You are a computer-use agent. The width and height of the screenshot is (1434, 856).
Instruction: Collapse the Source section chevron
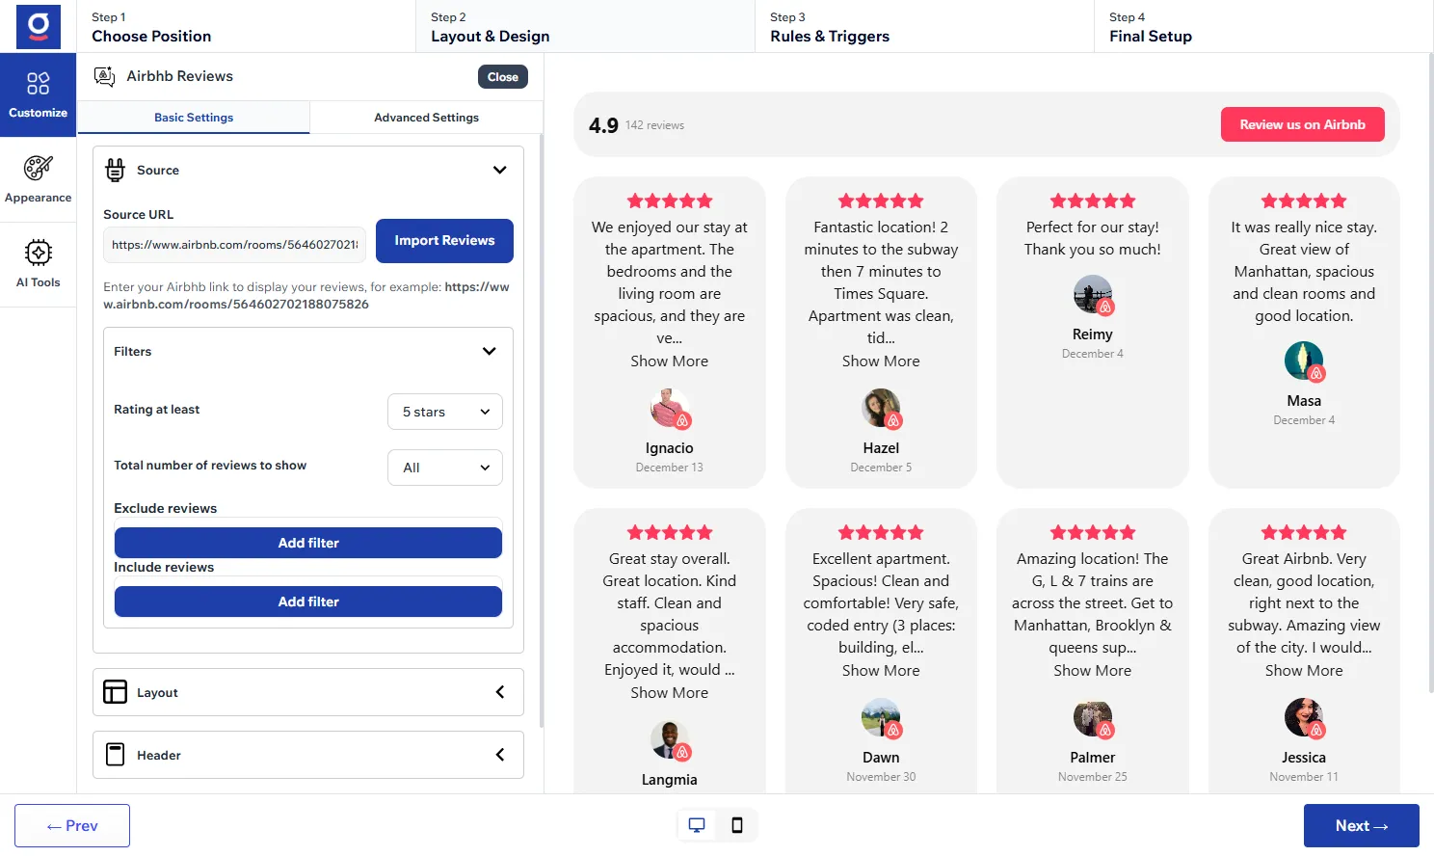pos(500,170)
